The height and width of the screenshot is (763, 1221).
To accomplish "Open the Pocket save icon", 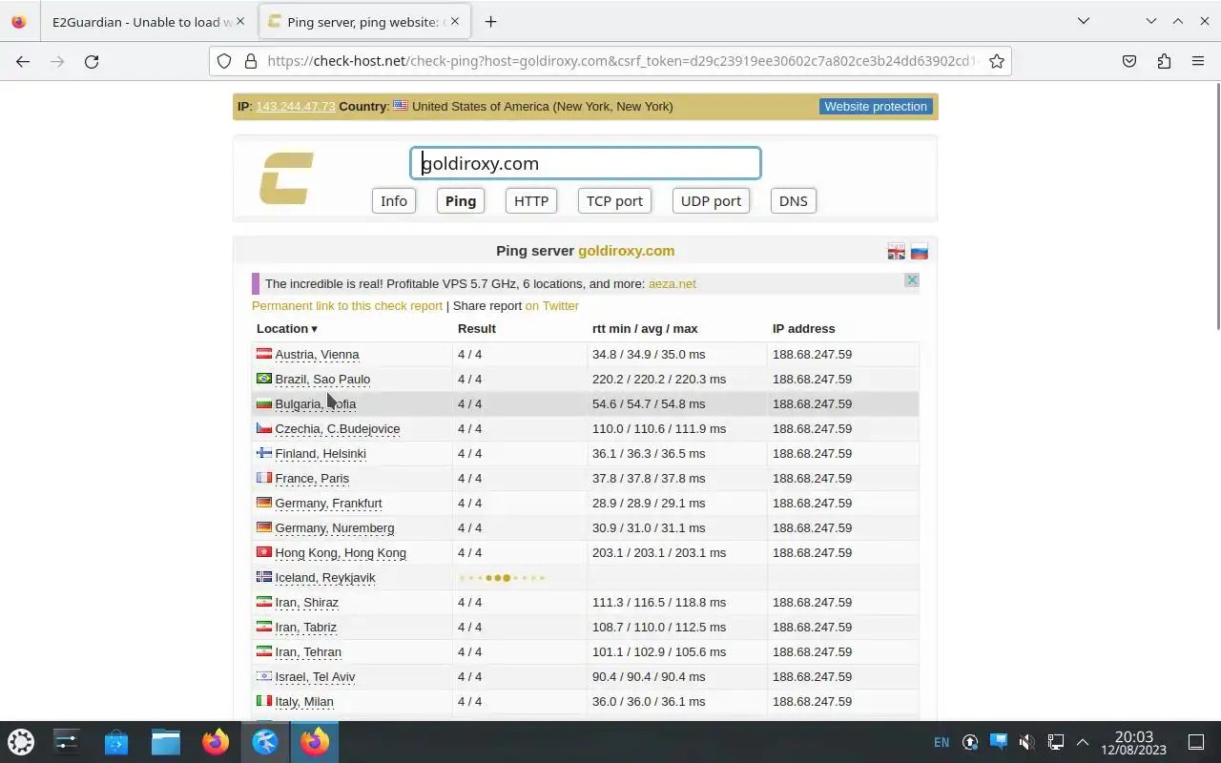I will [x=1129, y=61].
